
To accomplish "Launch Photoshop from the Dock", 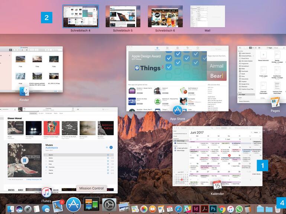I will pyautogui.click(x=213, y=209).
